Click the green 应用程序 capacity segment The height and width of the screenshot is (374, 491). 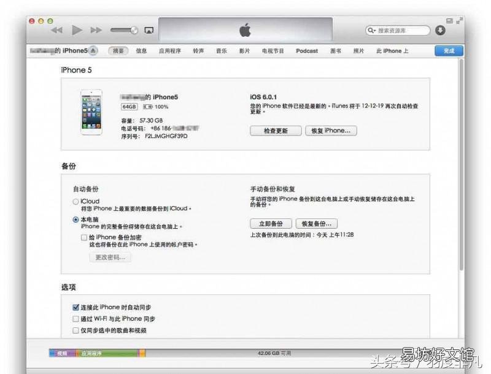[x=107, y=353]
